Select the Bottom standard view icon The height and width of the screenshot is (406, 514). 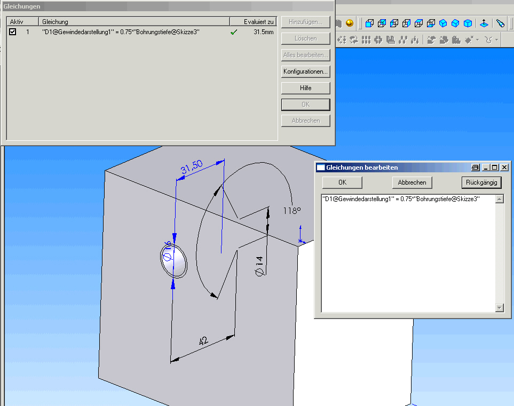point(431,23)
